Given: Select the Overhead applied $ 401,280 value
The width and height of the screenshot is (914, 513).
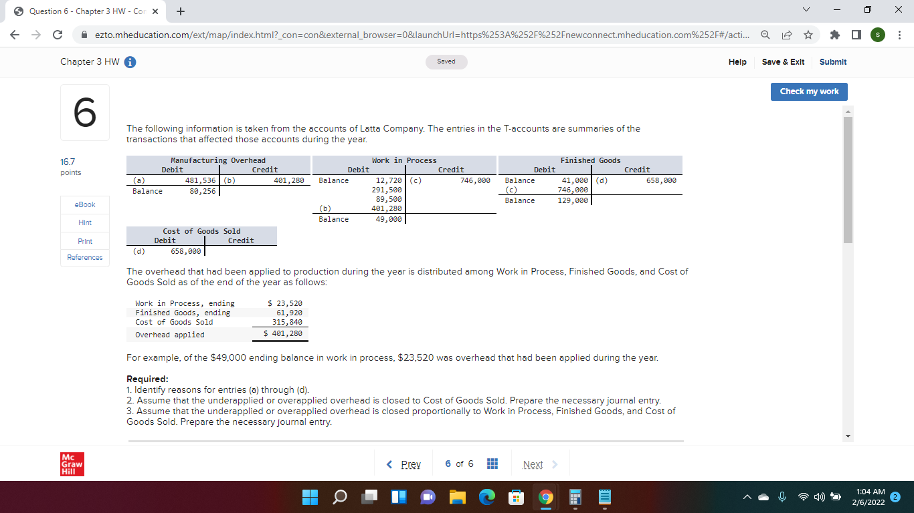Looking at the screenshot, I should coord(283,334).
